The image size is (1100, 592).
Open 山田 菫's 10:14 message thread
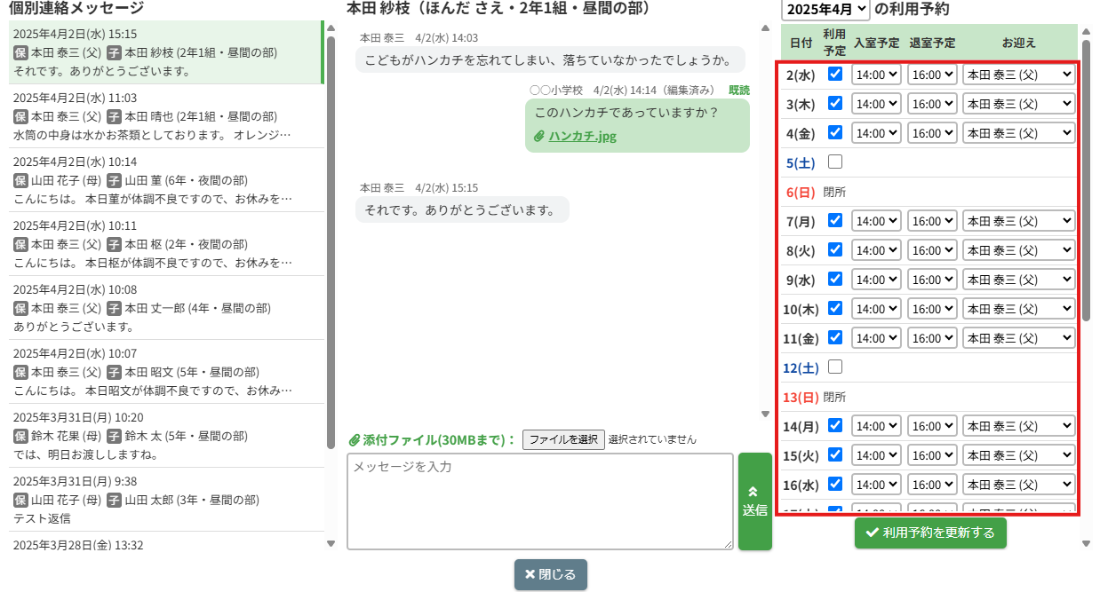pyautogui.click(x=164, y=180)
